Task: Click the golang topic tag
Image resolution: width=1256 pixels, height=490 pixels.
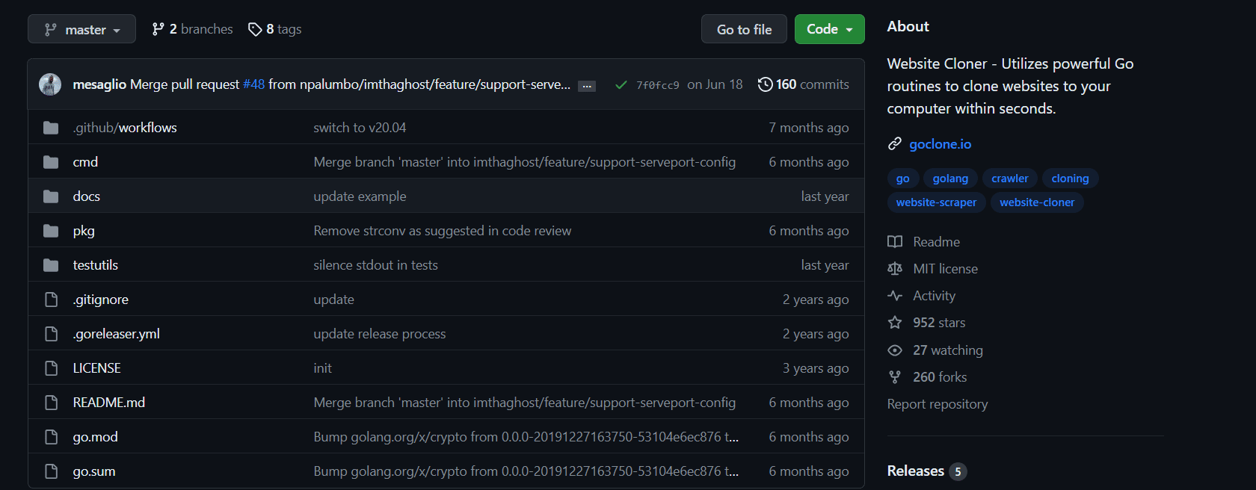Action: [950, 179]
